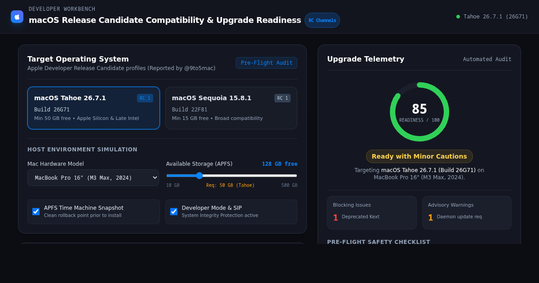Click the Build 22F81 text

click(x=190, y=110)
